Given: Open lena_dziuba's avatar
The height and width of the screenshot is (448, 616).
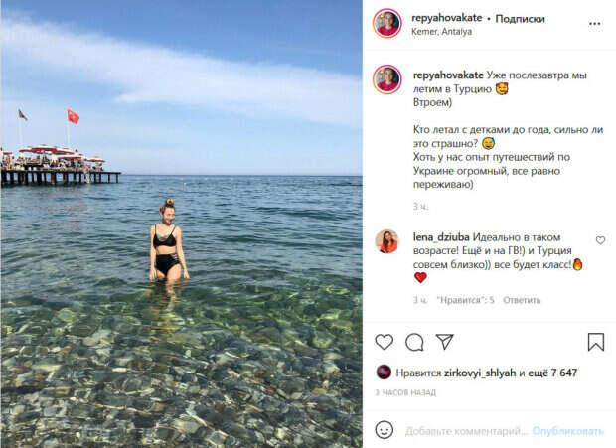Looking at the screenshot, I should 386,241.
